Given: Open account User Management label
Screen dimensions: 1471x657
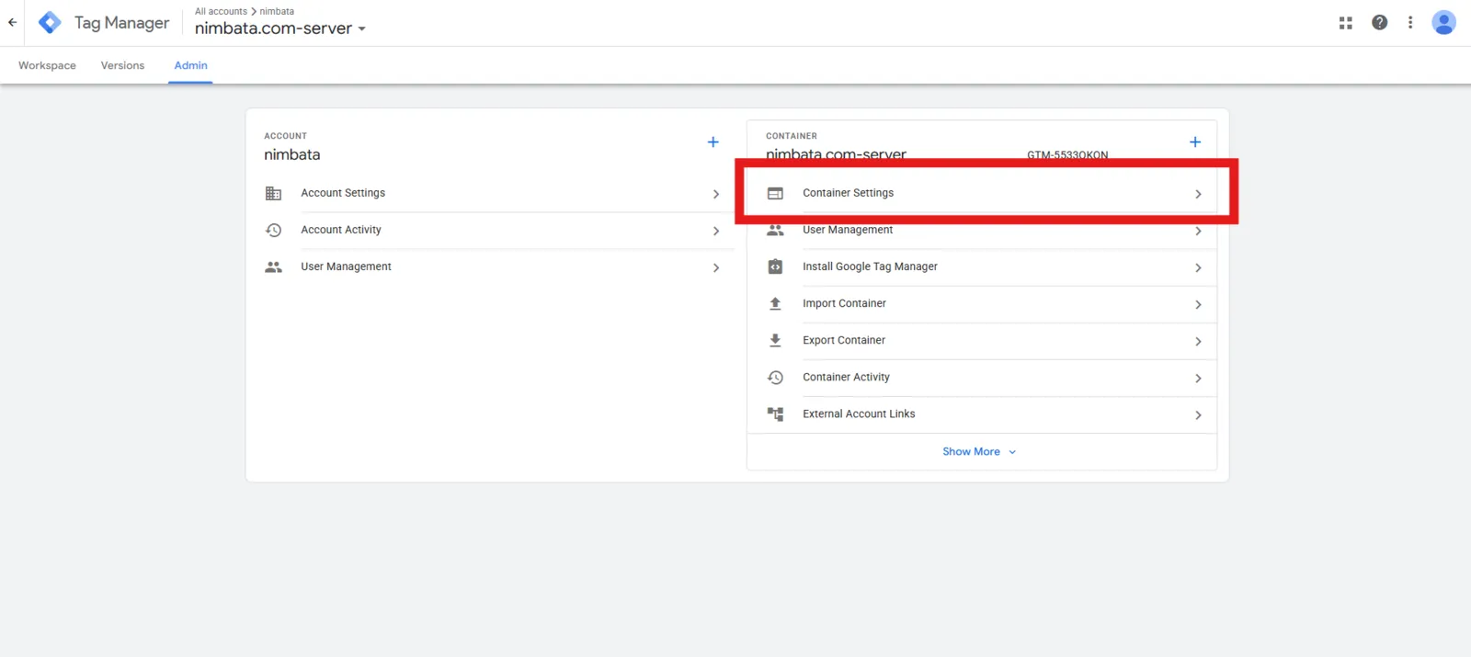Looking at the screenshot, I should point(346,266).
